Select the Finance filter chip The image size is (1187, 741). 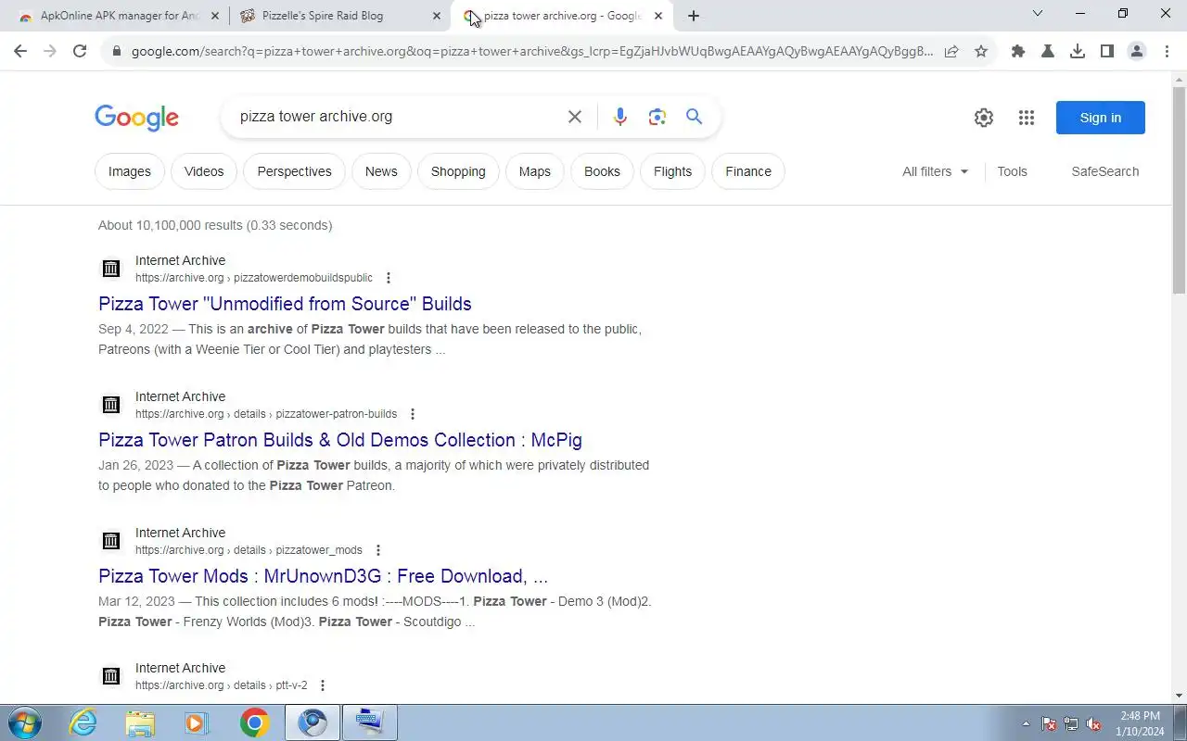pos(748,171)
